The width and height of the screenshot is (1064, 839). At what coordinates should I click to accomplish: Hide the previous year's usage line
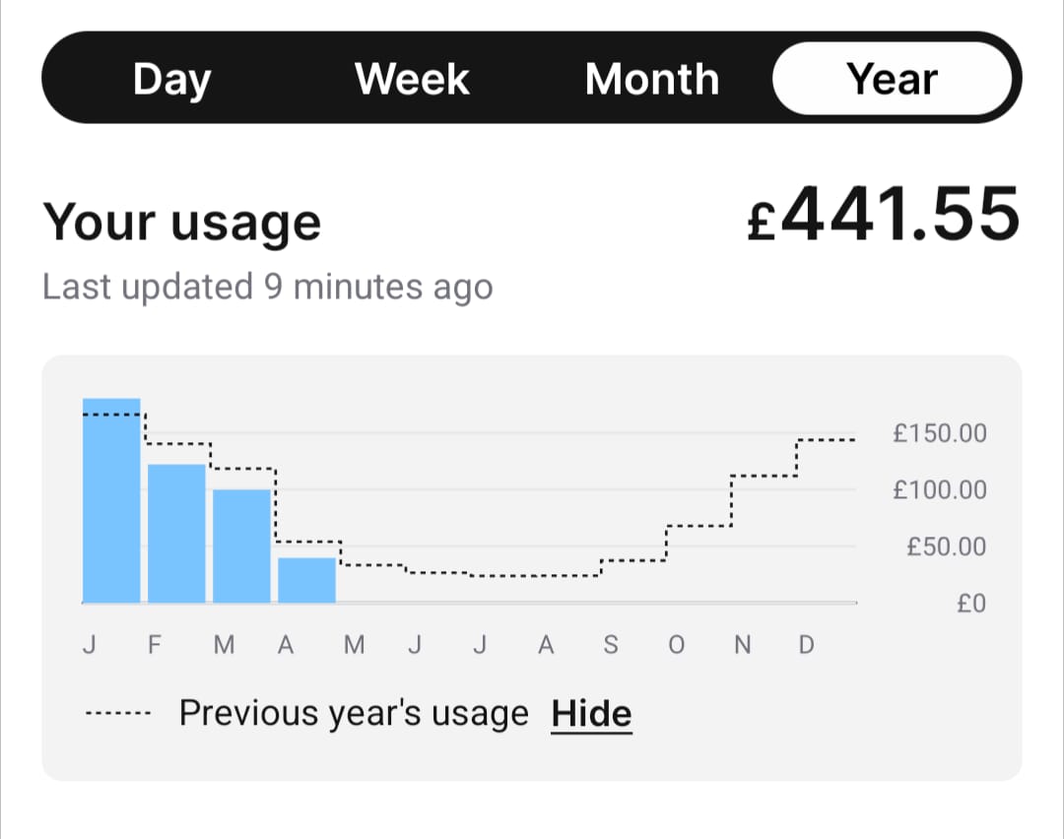(x=591, y=714)
